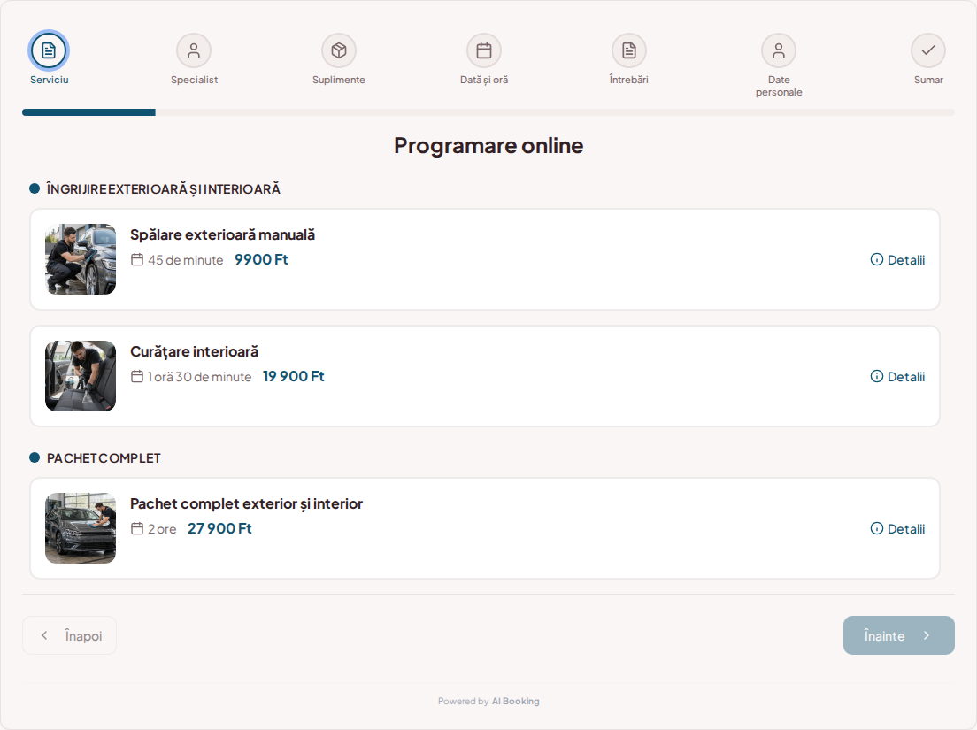This screenshot has height=730, width=977.
Task: Open the AI Booking link in footer
Action: pyautogui.click(x=515, y=701)
